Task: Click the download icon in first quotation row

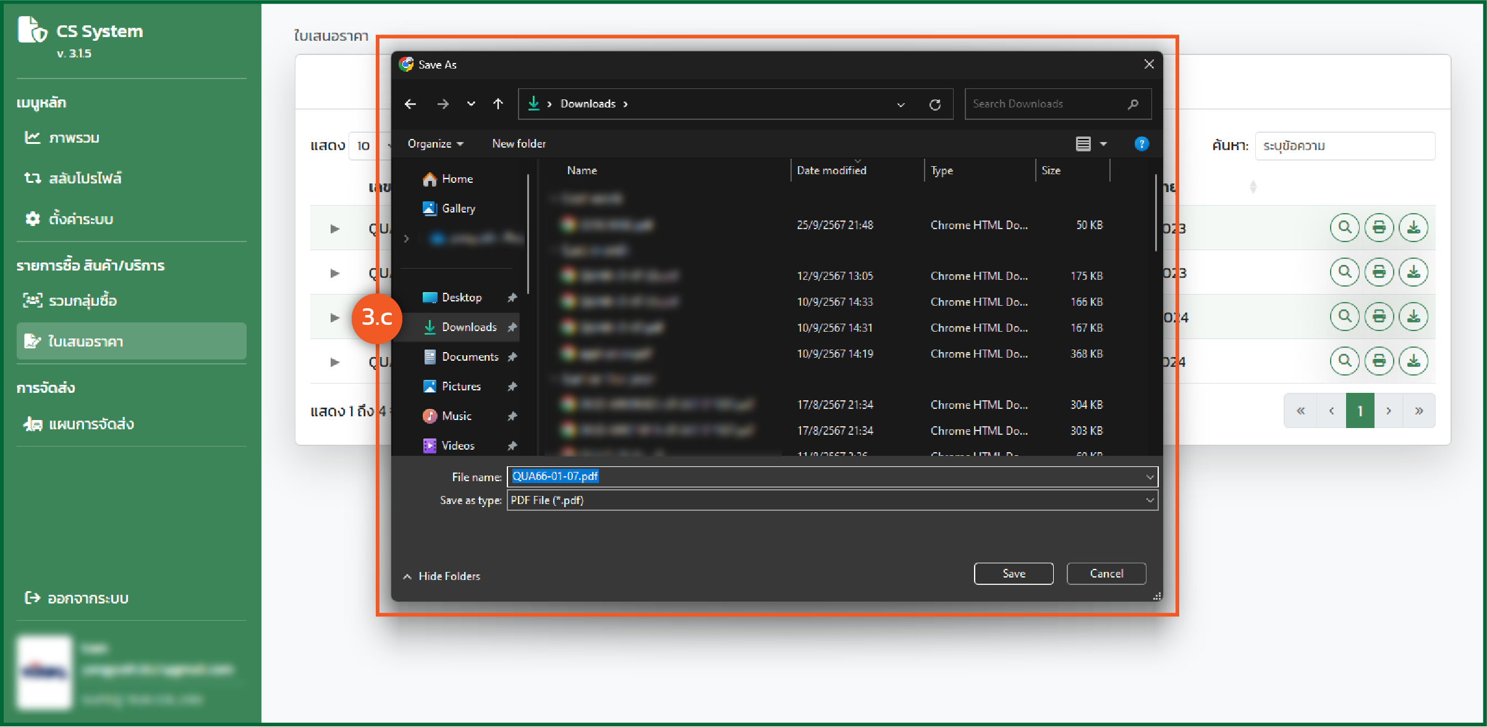Action: [1413, 228]
